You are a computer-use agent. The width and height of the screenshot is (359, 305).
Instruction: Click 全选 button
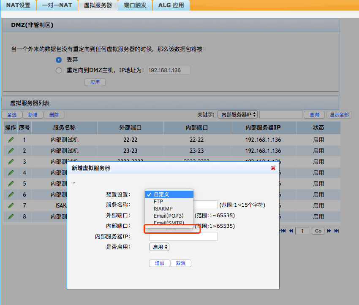[x=12, y=115]
